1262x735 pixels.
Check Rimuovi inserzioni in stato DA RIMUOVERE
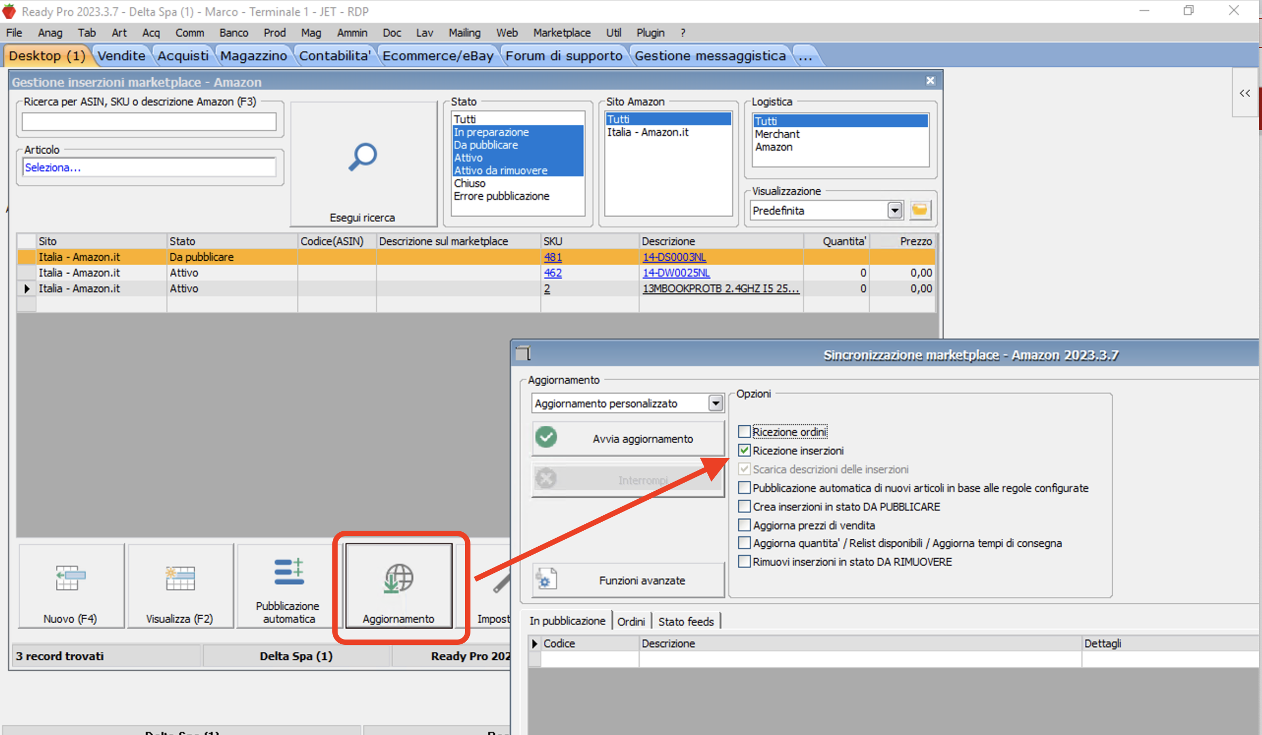point(744,562)
